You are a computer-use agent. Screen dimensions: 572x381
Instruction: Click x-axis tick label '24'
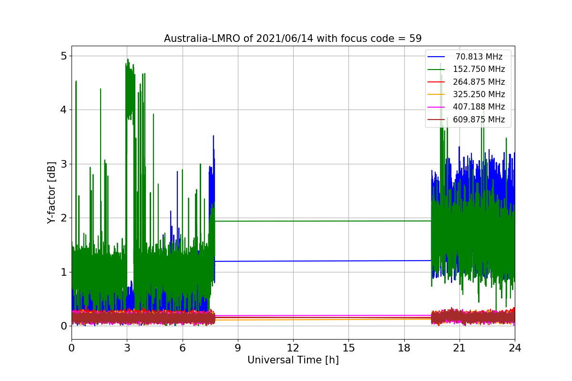point(515,348)
